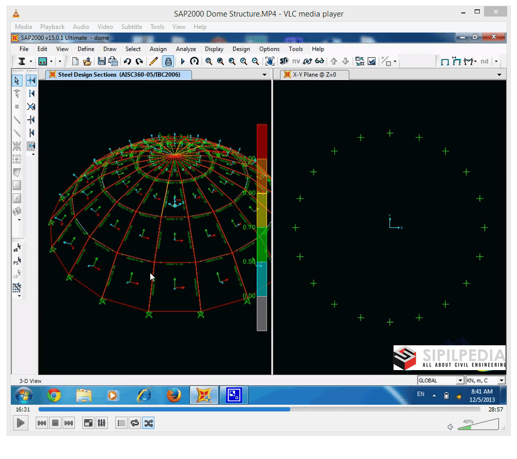
Task: Switch to the X-Y Plane @ Z=0 tab
Action: click(314, 74)
